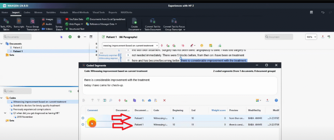Select Grateful to doctors code
Image resolution: width=334 pixels, height=140 pixels.
tap(37, 106)
